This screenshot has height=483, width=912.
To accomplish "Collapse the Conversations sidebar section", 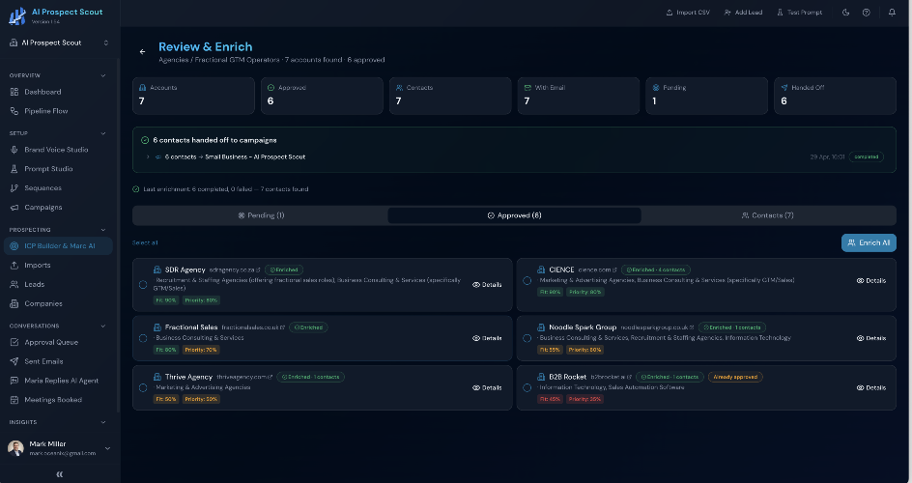I will [x=103, y=327].
